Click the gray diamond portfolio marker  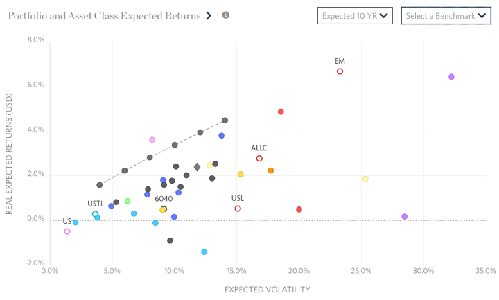197,167
